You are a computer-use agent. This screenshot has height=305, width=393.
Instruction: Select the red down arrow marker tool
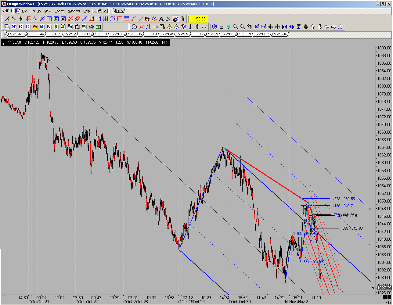click(x=21, y=19)
